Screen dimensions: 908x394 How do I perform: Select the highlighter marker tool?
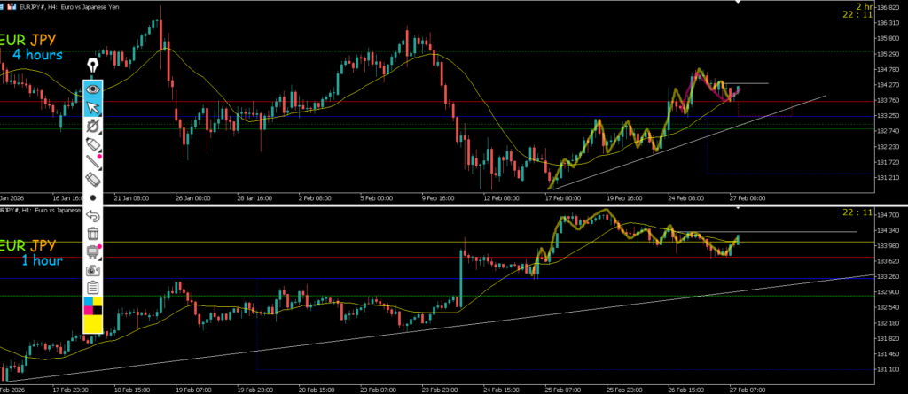pyautogui.click(x=92, y=143)
